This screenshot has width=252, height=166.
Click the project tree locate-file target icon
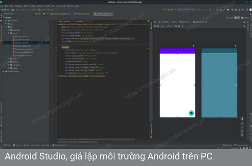[36, 14]
